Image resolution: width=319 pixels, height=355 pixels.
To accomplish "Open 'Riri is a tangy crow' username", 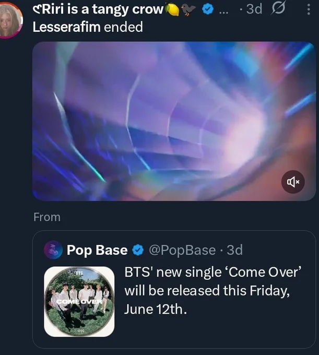I will 98,9.
